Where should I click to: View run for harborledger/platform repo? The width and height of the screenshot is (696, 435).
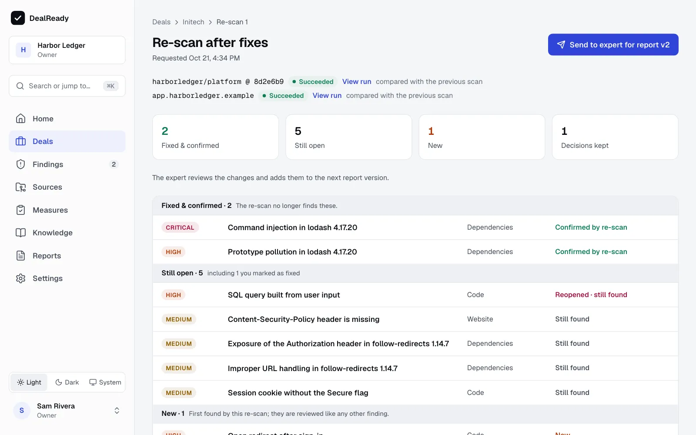pos(357,81)
